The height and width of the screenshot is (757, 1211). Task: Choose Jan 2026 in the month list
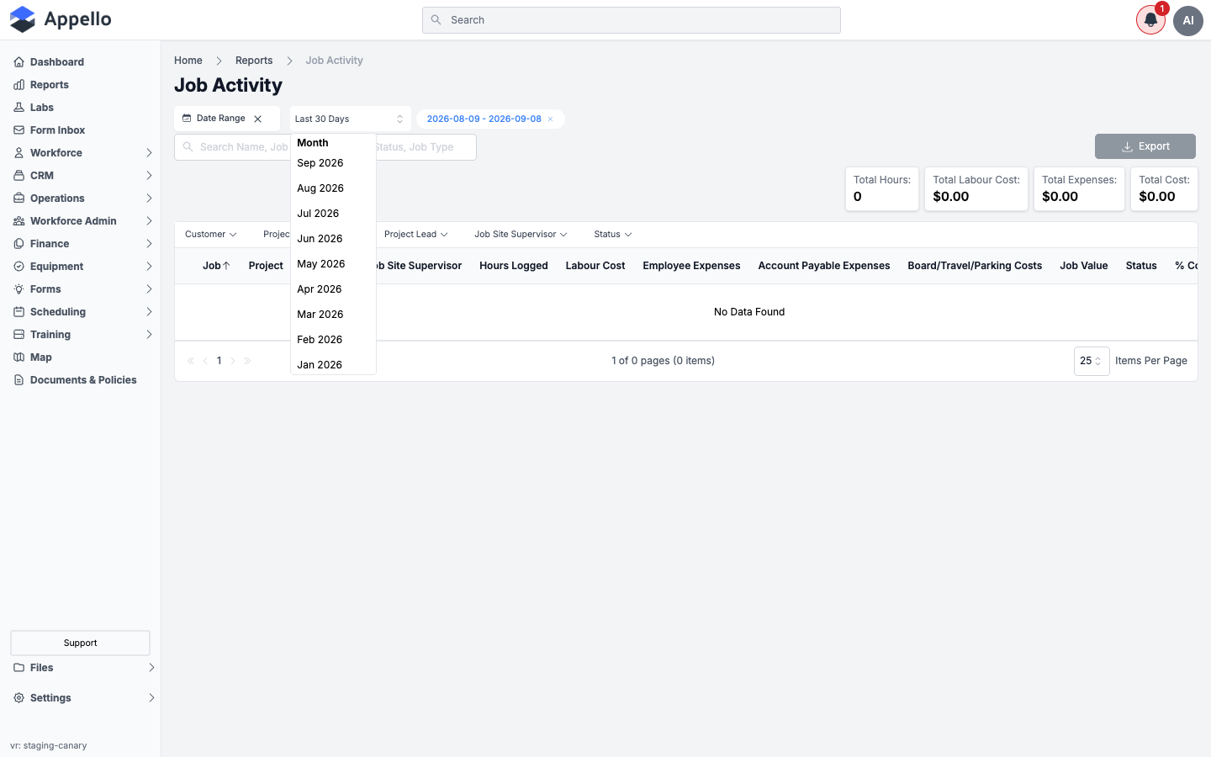[x=333, y=365]
